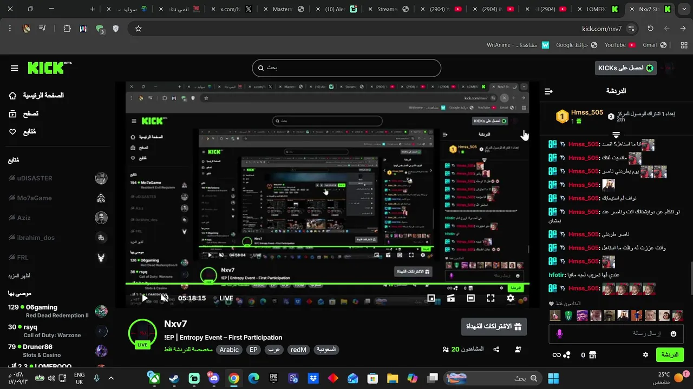Open a new browser tab

pyautogui.click(x=93, y=9)
